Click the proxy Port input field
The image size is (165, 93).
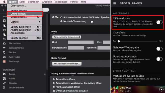(107, 42)
